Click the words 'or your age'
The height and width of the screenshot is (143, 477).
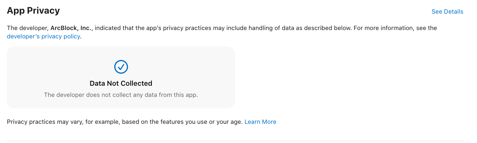pyautogui.click(x=225, y=122)
